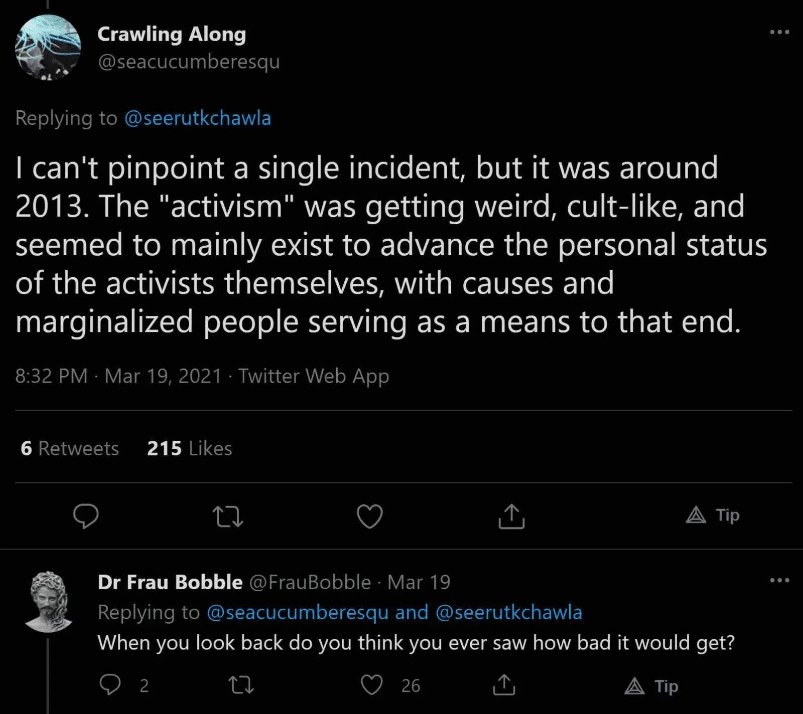Open the Crawling Along display name
The image size is (803, 714).
point(172,34)
